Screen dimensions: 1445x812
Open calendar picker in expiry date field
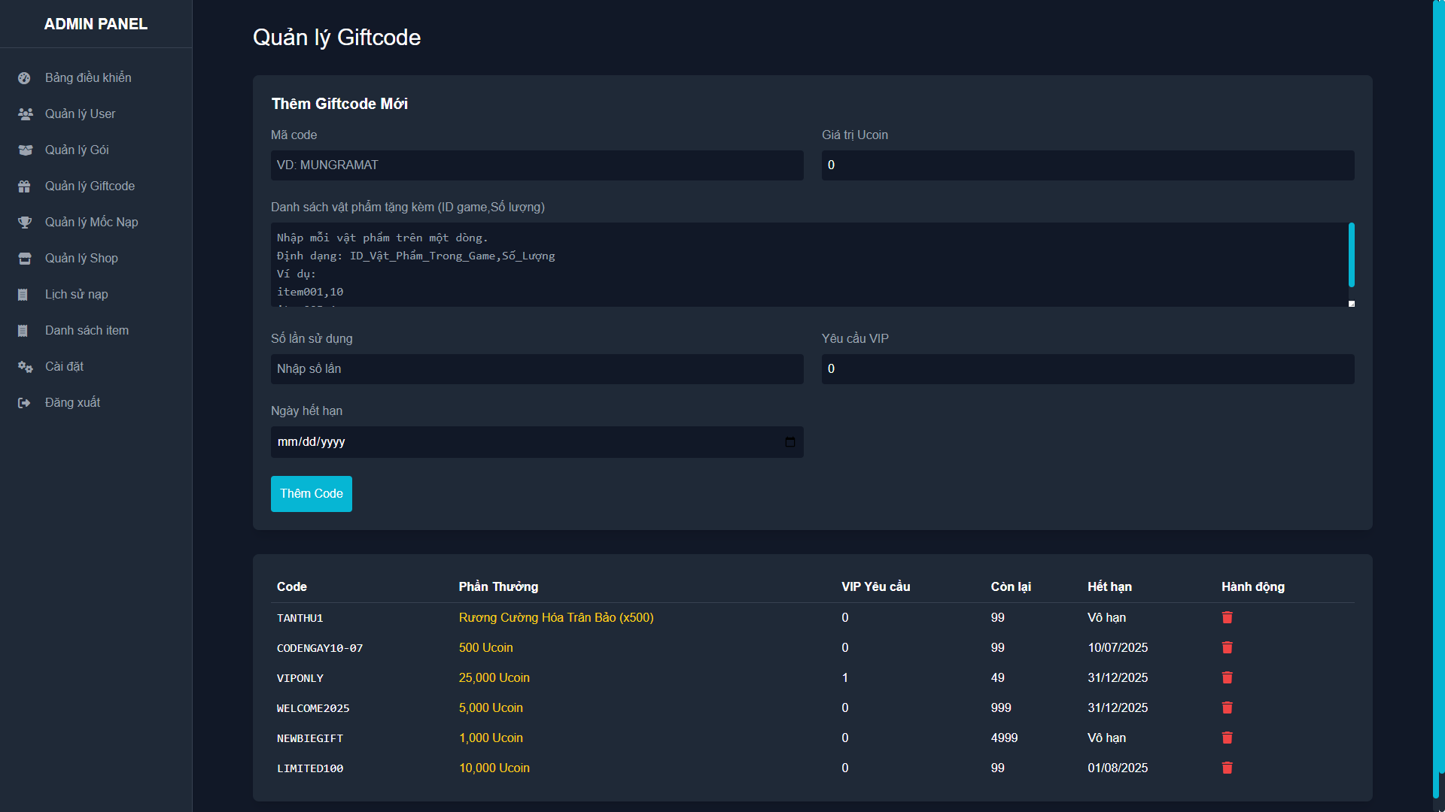tap(789, 442)
